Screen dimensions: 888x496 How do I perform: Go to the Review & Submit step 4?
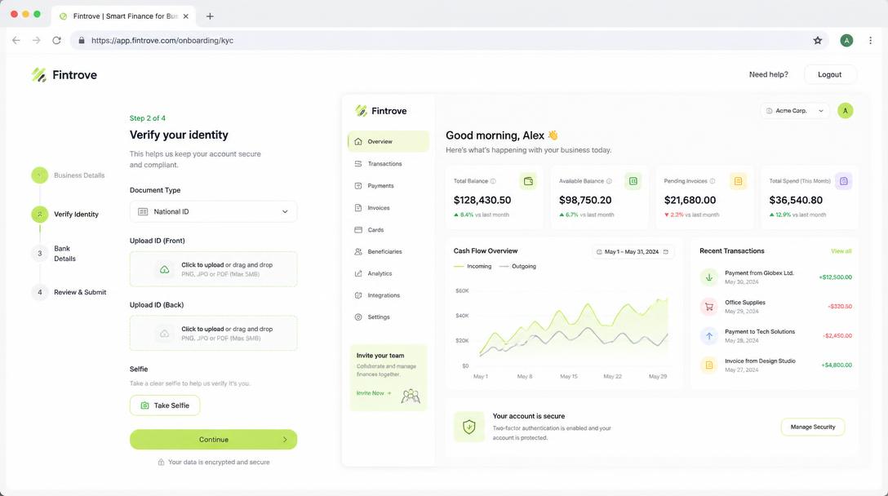coord(69,292)
